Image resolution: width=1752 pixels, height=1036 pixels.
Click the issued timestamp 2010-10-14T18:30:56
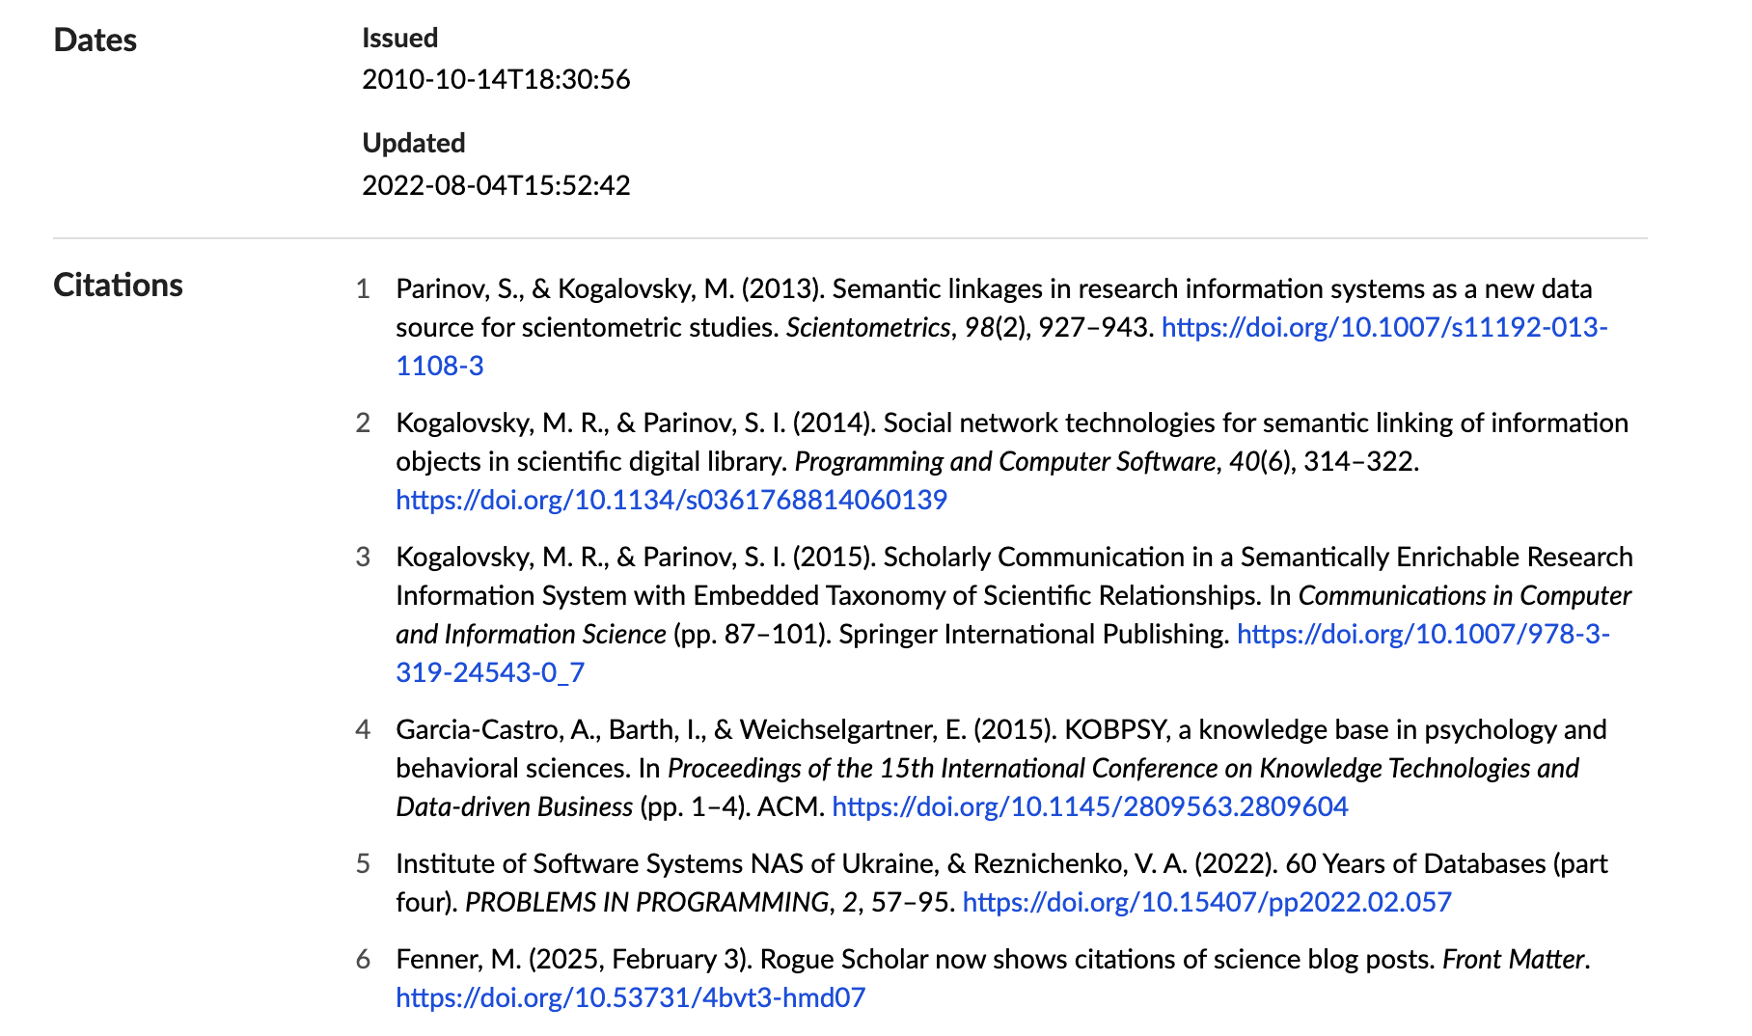(x=496, y=79)
